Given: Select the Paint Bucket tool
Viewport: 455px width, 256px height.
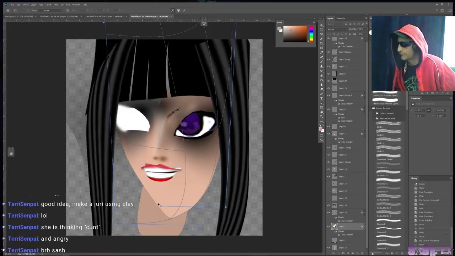Looking at the screenshot, I should [322, 80].
